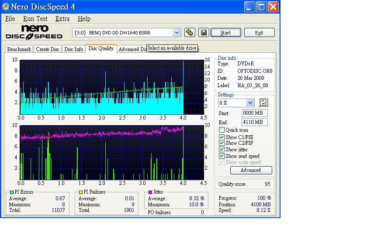Click the disabled Show write speed checkbox
Viewport: 367px width, 229px height.
[x=222, y=162]
